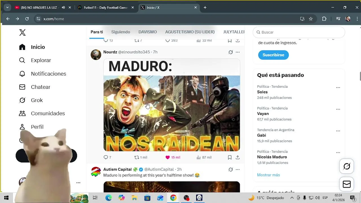Open floating Grok button
The image size is (361, 203).
[x=347, y=166]
